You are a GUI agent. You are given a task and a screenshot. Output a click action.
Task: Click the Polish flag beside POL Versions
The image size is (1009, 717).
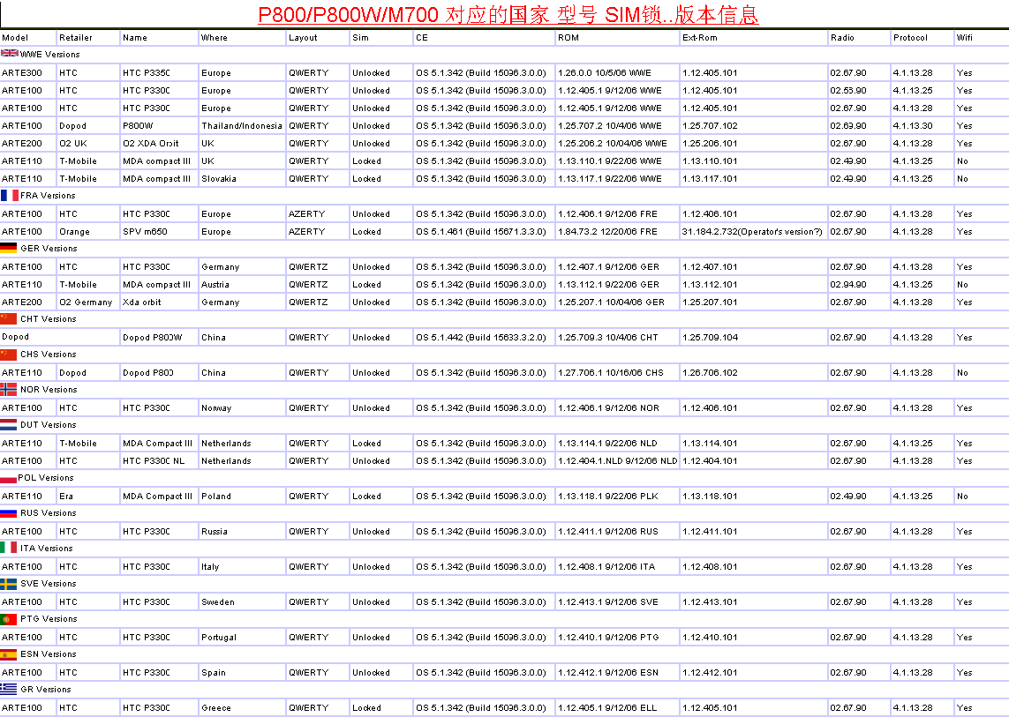(8, 478)
